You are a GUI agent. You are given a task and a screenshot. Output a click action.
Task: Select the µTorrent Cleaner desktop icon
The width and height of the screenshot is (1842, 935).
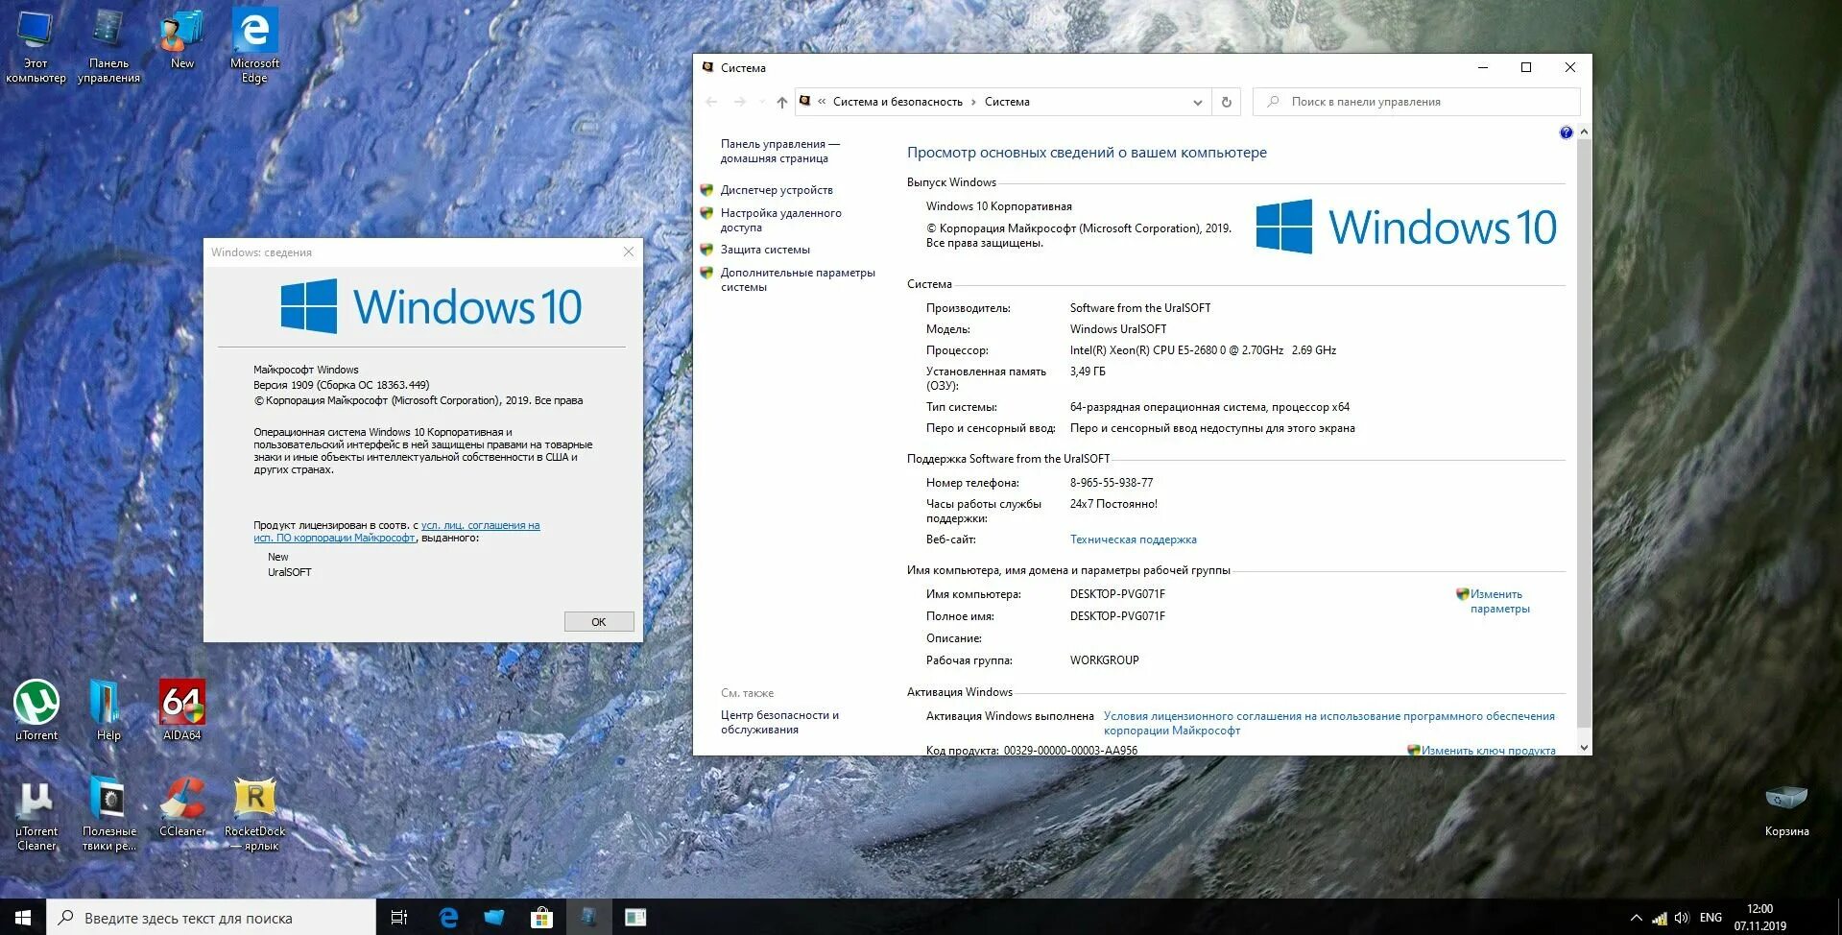coord(36,814)
